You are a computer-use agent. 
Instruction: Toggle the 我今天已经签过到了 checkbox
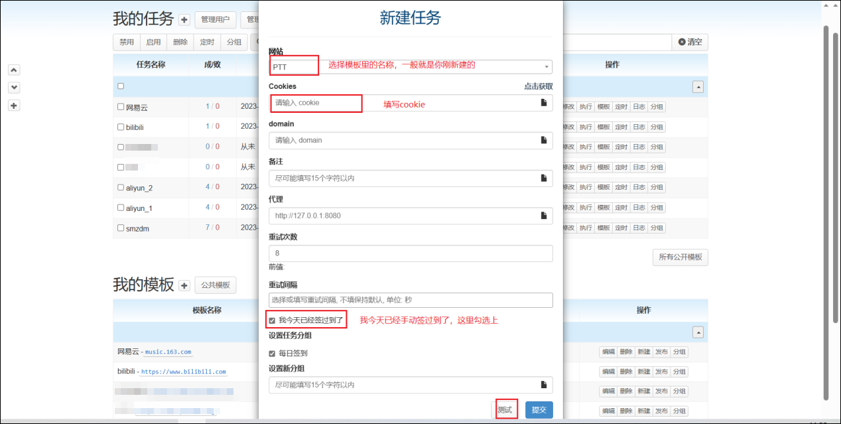click(x=272, y=320)
